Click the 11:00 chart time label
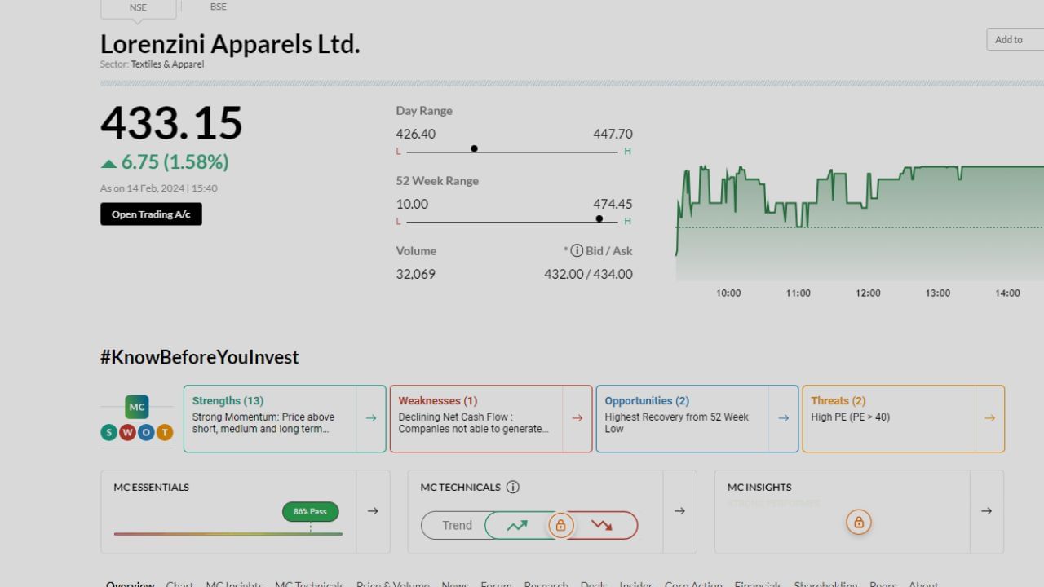 [798, 293]
